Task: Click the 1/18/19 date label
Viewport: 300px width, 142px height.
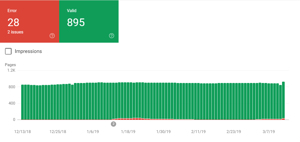Action: (x=128, y=132)
